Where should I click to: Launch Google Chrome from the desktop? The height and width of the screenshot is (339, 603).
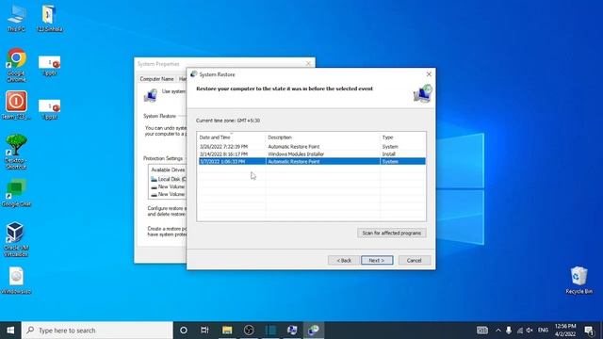click(x=16, y=65)
